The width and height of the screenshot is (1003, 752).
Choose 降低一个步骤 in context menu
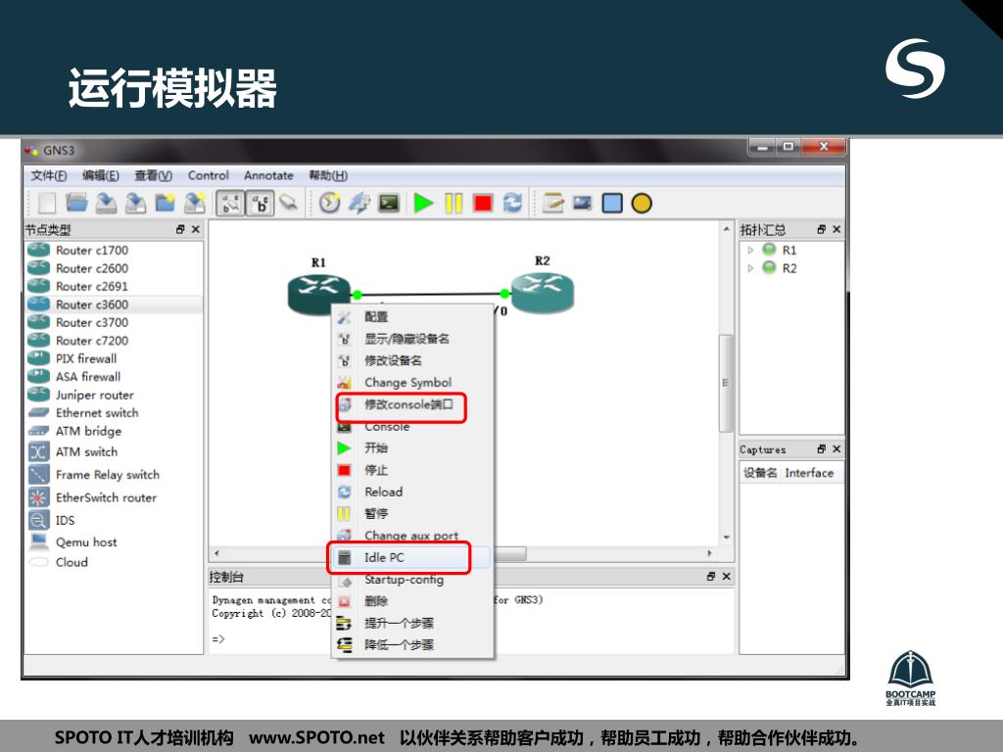[413, 644]
